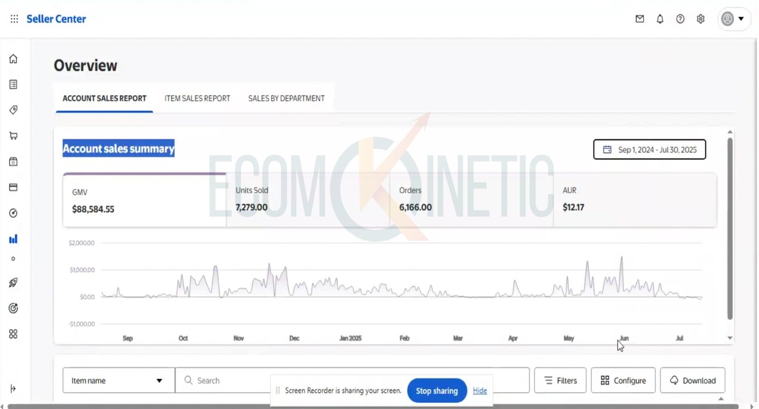Viewport: 759px width, 409px height.
Task: Click the vertical scrollbar of sales panel
Action: 730,228
